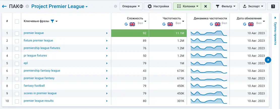The width and height of the screenshot is (280, 109).
Task: Click the info icon beside ПАКФ title
Action: (27, 6)
